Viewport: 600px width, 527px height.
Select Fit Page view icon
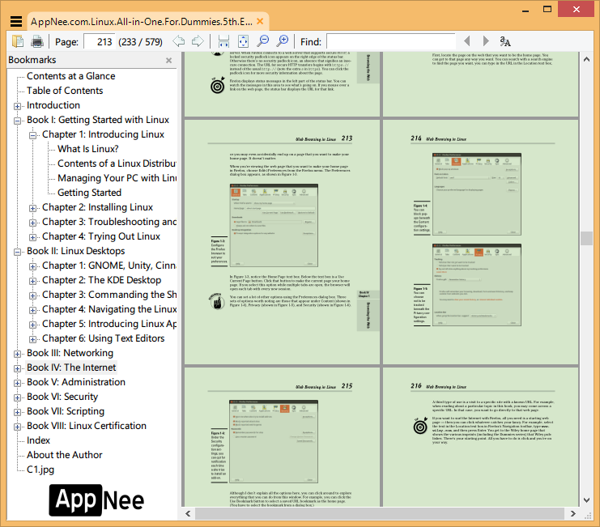pyautogui.click(x=244, y=41)
